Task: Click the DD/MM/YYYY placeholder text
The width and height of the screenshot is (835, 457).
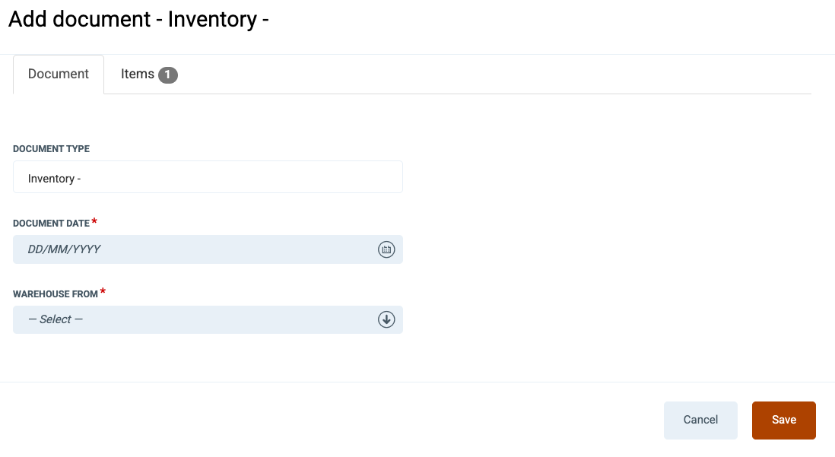Action: click(64, 249)
